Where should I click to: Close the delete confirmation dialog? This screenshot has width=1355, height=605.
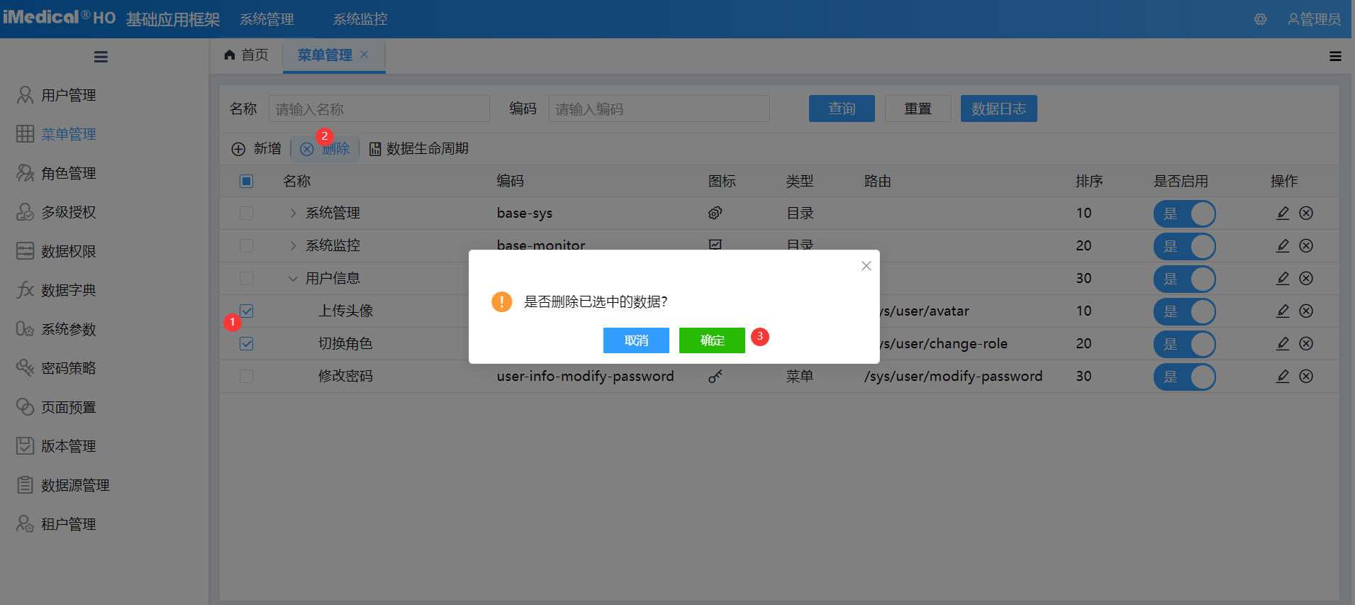coord(866,266)
